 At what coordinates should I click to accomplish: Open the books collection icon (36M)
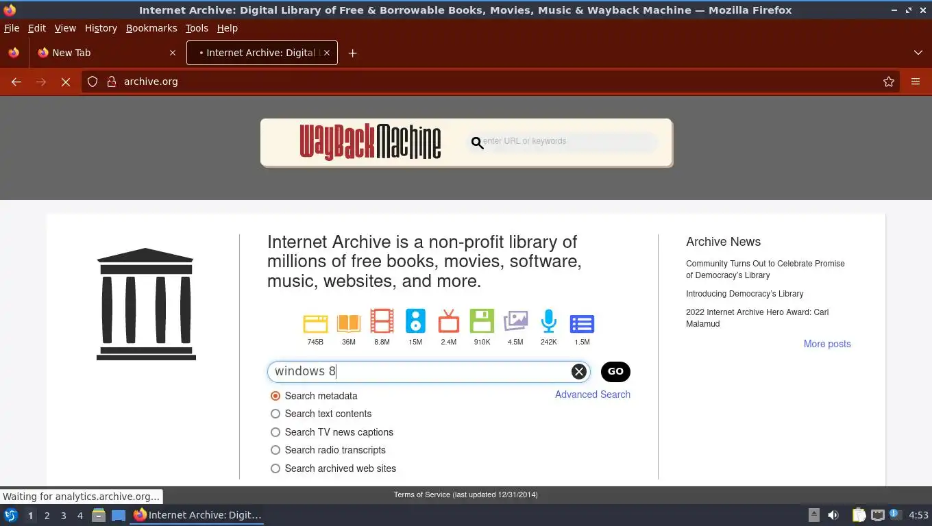pos(349,323)
